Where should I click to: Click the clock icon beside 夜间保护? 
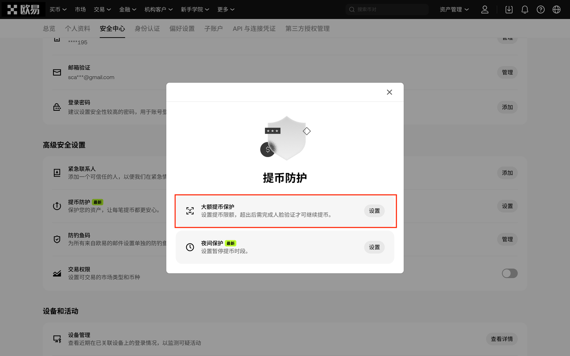tap(190, 247)
